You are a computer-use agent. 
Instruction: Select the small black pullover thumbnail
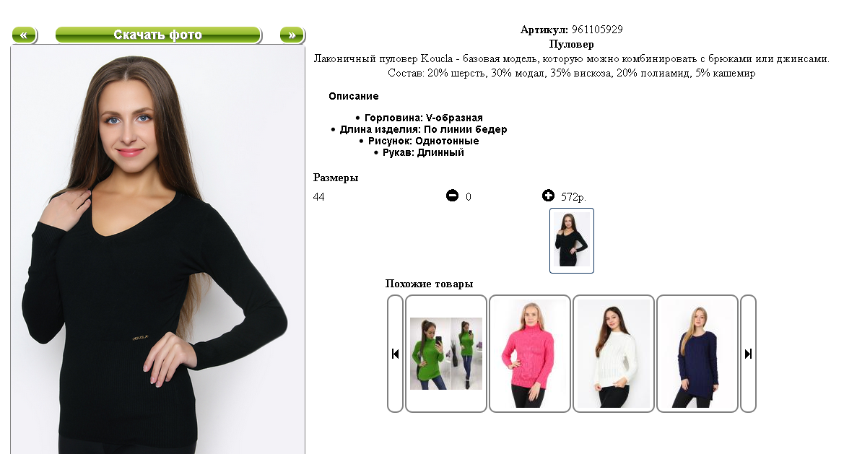572,240
